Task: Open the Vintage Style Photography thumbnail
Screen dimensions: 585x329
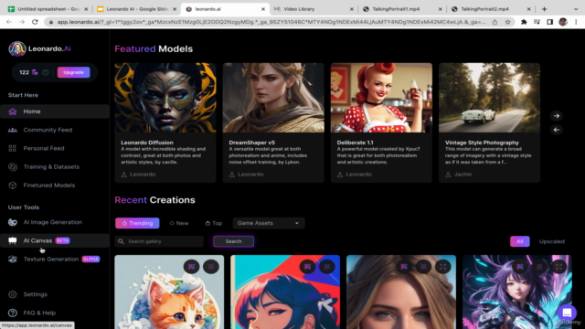Action: (489, 98)
